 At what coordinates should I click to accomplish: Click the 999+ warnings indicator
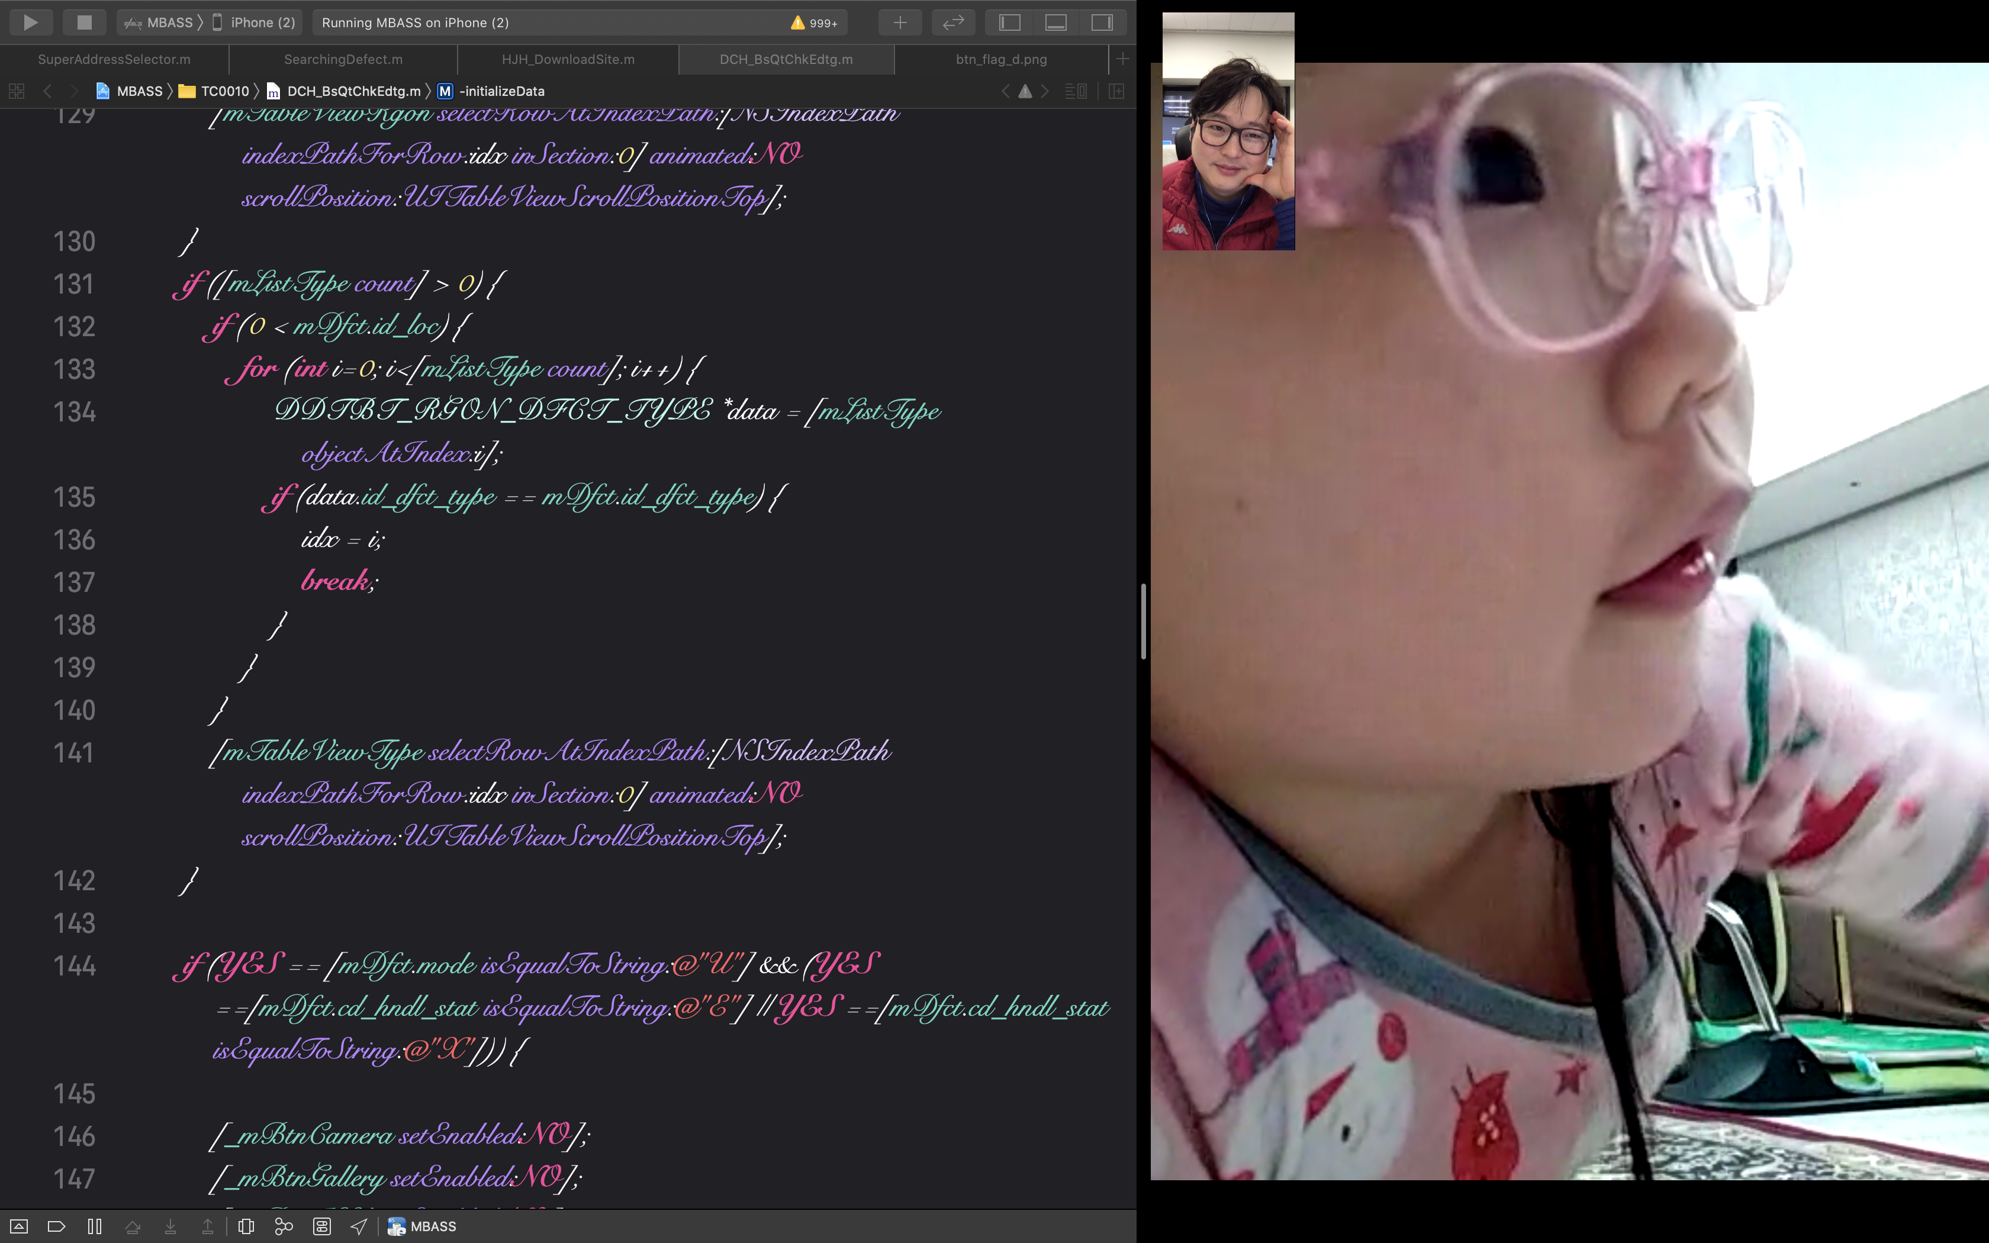[x=814, y=23]
